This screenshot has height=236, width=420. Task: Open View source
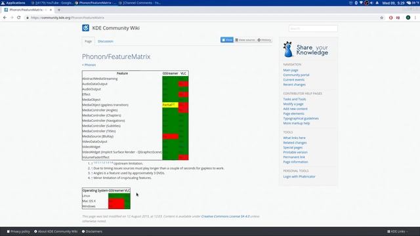click(245, 40)
